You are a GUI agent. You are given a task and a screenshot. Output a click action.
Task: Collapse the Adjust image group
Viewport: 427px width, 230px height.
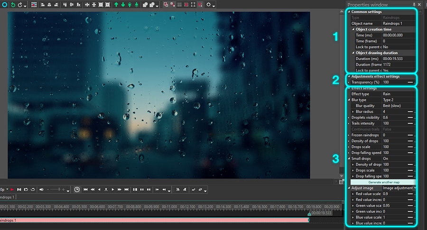click(349, 188)
